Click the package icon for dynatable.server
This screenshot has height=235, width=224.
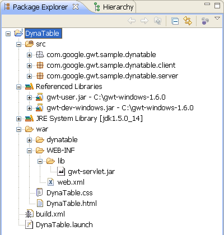40,76
